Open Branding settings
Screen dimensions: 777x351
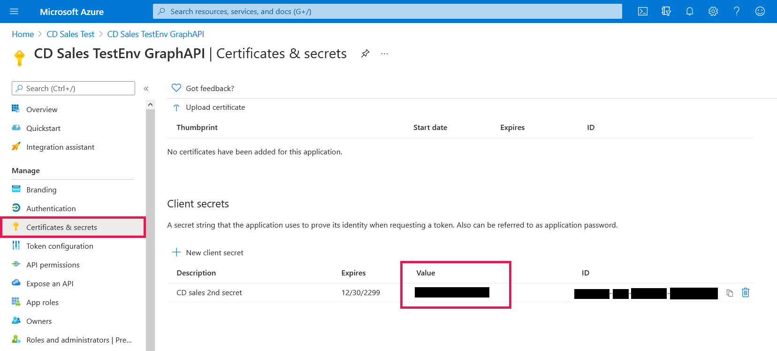[41, 190]
